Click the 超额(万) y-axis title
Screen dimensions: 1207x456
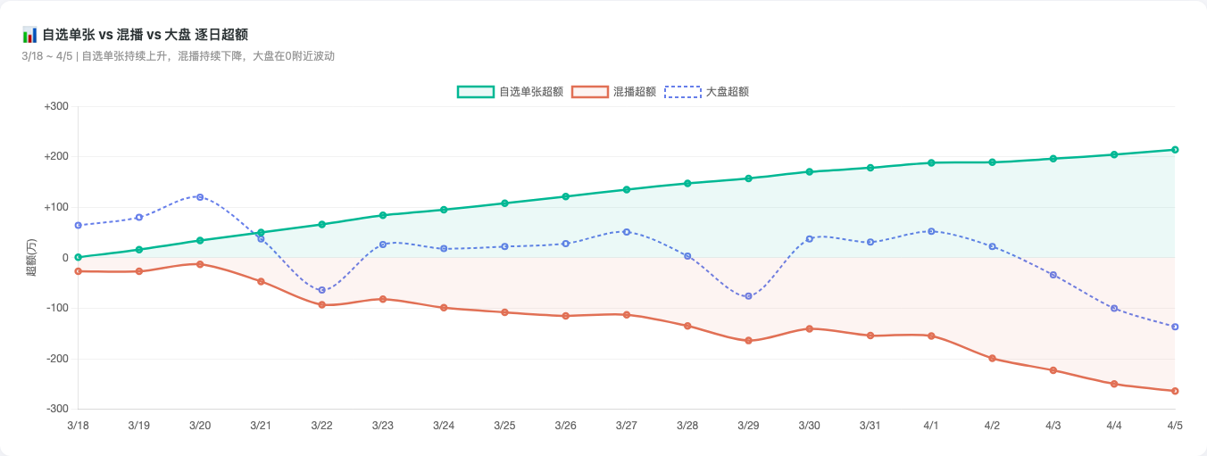coord(32,258)
